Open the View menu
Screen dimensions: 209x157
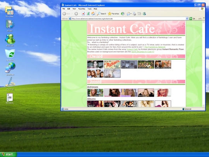(74, 9)
